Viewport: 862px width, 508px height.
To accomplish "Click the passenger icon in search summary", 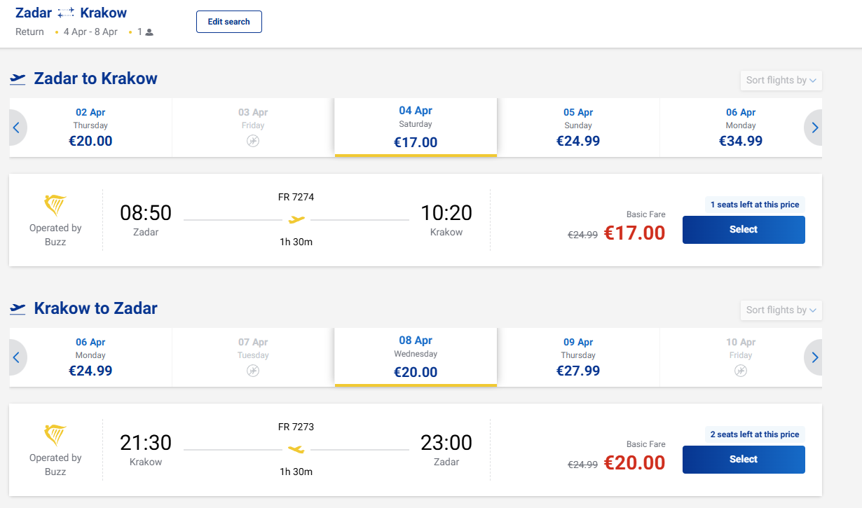I will 149,32.
